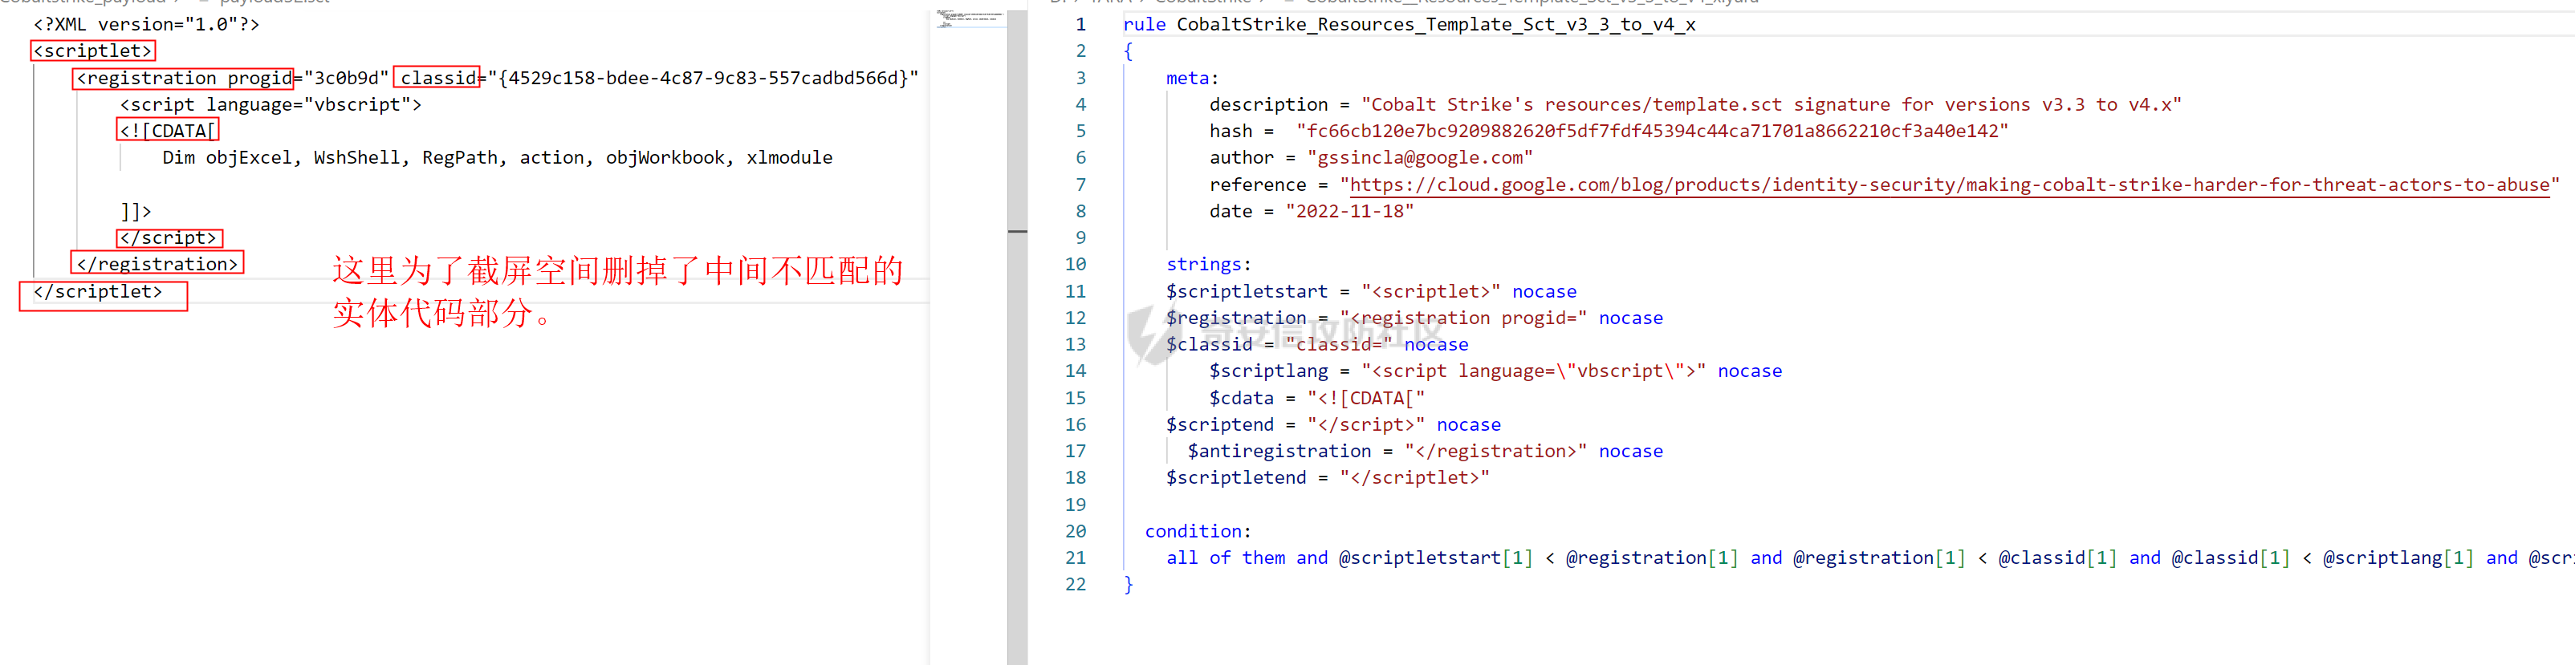This screenshot has width=2575, height=665.
Task: Click the strings: section keyword
Action: tap(1207, 265)
